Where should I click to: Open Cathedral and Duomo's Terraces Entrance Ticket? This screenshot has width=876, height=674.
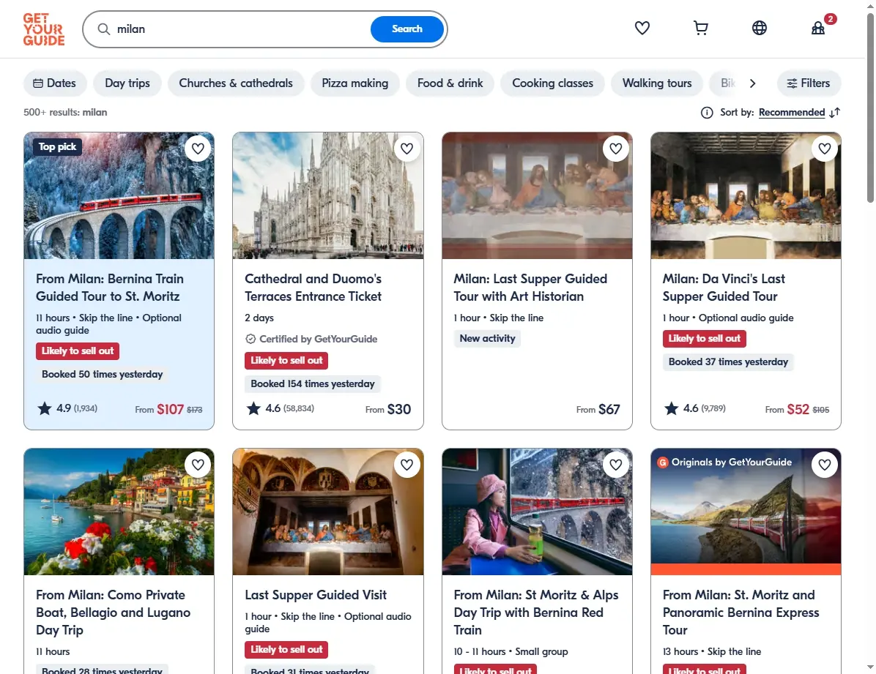pyautogui.click(x=313, y=288)
